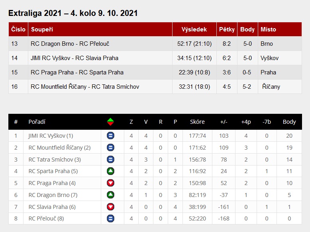Screen dimensions: 310x232
Task: Click the green up arrow for RC Dragon Brno
Action: coord(110,195)
